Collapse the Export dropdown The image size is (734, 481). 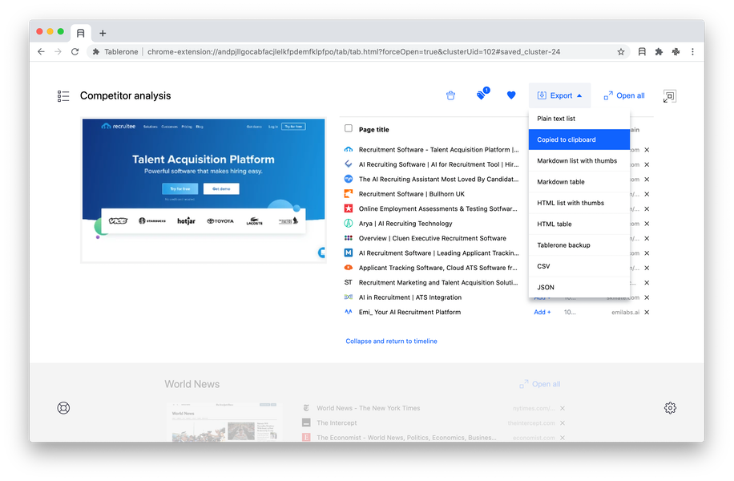click(559, 95)
